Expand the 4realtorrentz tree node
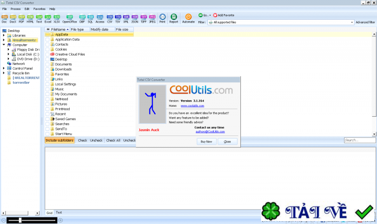Screen dimensions: 377x224 [4, 40]
